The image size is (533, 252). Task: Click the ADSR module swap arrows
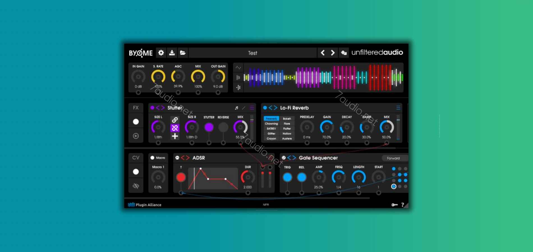coord(185,158)
